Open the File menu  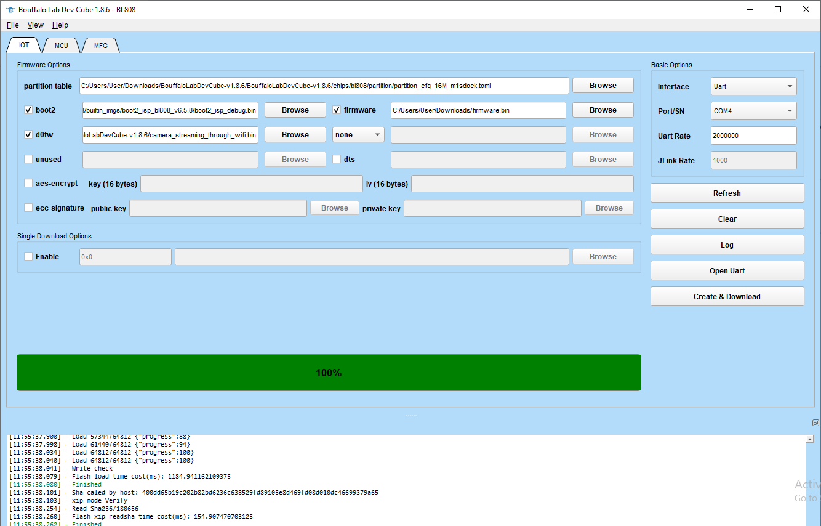point(13,25)
